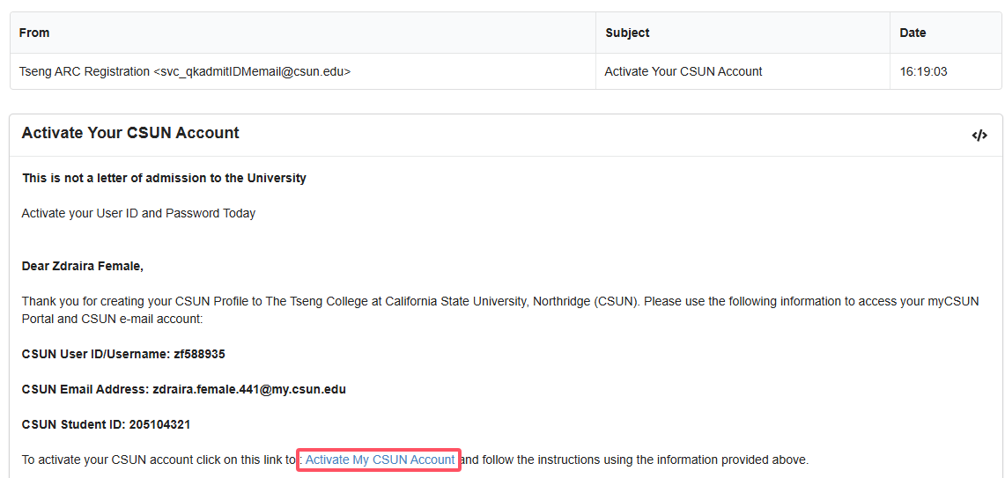Viewport: 1005px width, 478px height.
Task: Click the "Thank you for creating your CSUN Profile" paragraph
Action: 500,310
